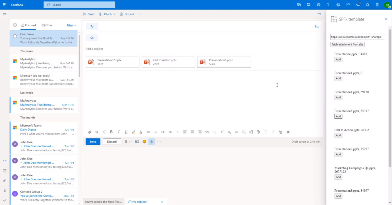Viewport: 392px width, 205px height.
Task: Expand the Filter dropdown in message list
Action: pyautogui.click(x=71, y=25)
